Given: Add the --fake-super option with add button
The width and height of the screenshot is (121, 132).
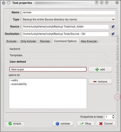Looking at the screenshot, I should 100,70.
